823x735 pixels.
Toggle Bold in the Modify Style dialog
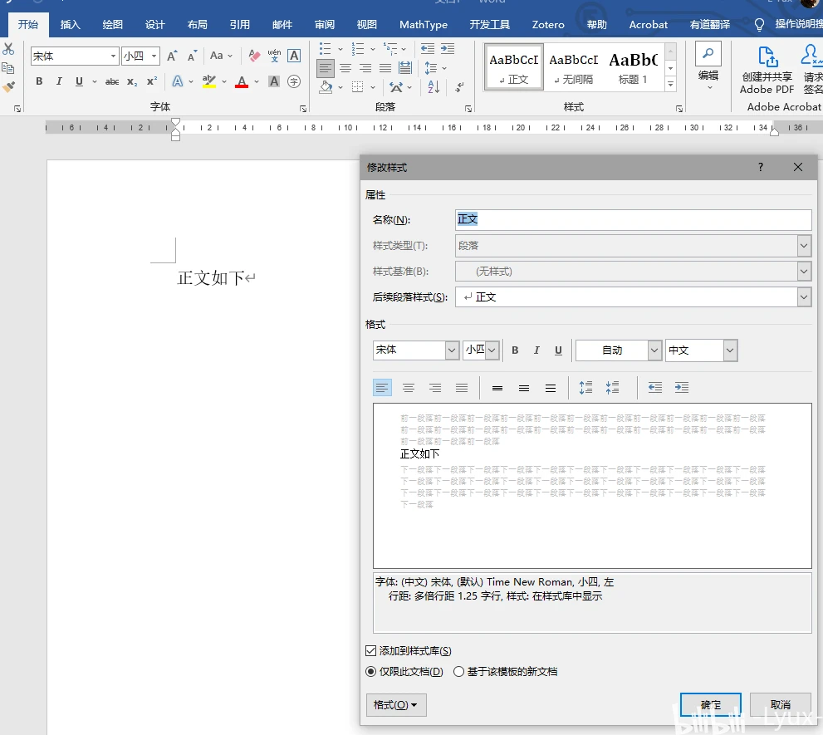(515, 350)
